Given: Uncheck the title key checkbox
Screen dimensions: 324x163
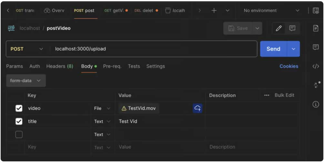Looking at the screenshot, I should (19, 122).
